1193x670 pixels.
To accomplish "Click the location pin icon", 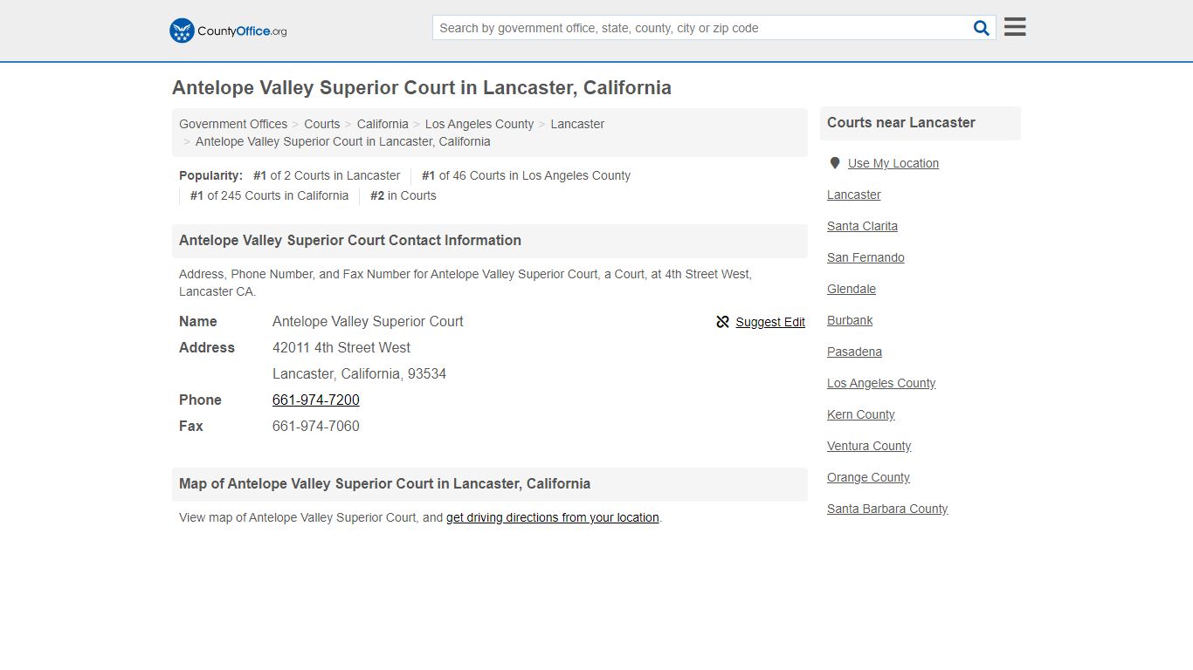I will coord(834,163).
